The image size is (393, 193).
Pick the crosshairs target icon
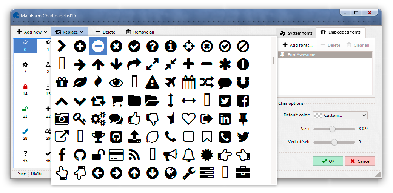188,46
